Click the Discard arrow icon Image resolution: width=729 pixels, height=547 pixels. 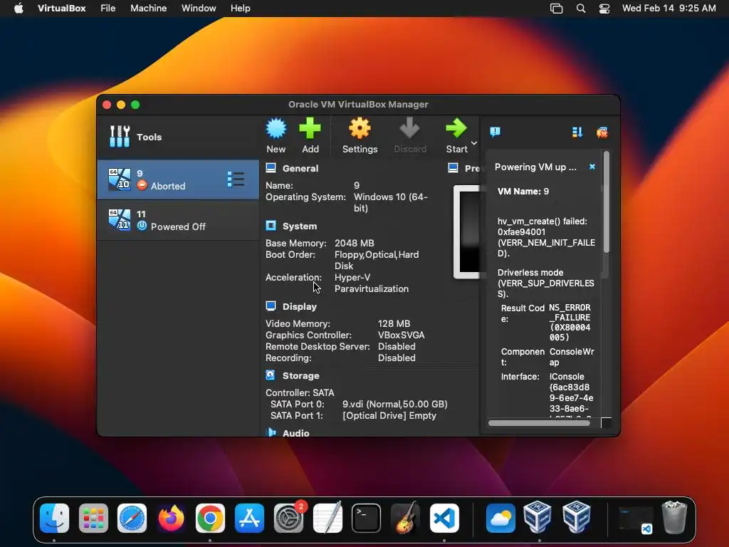click(409, 129)
